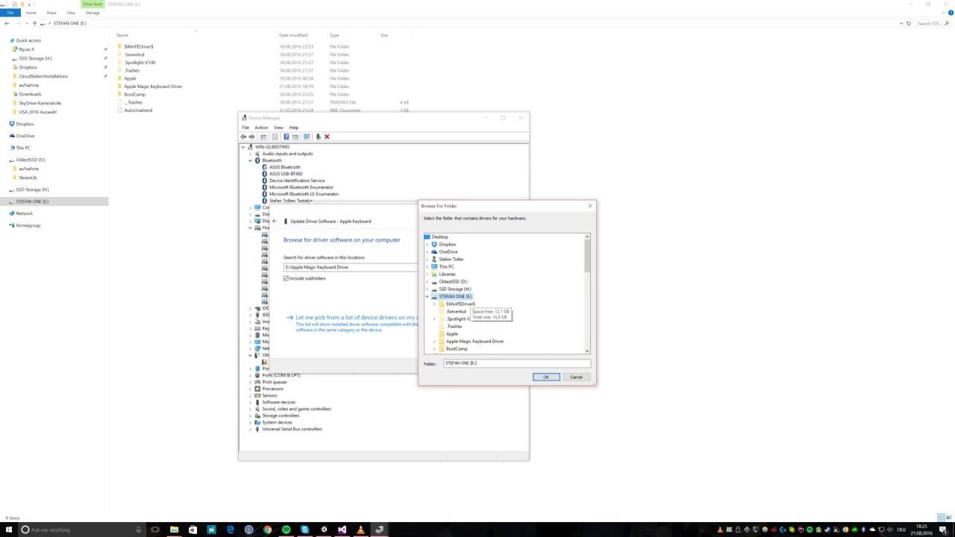Click Update driver software toolbar icon
The height and width of the screenshot is (537, 955).
[x=319, y=136]
